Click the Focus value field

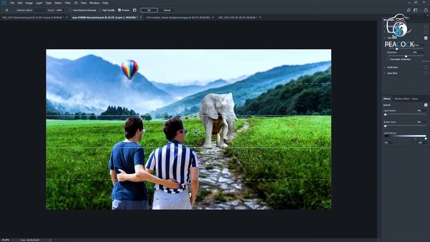click(60, 10)
